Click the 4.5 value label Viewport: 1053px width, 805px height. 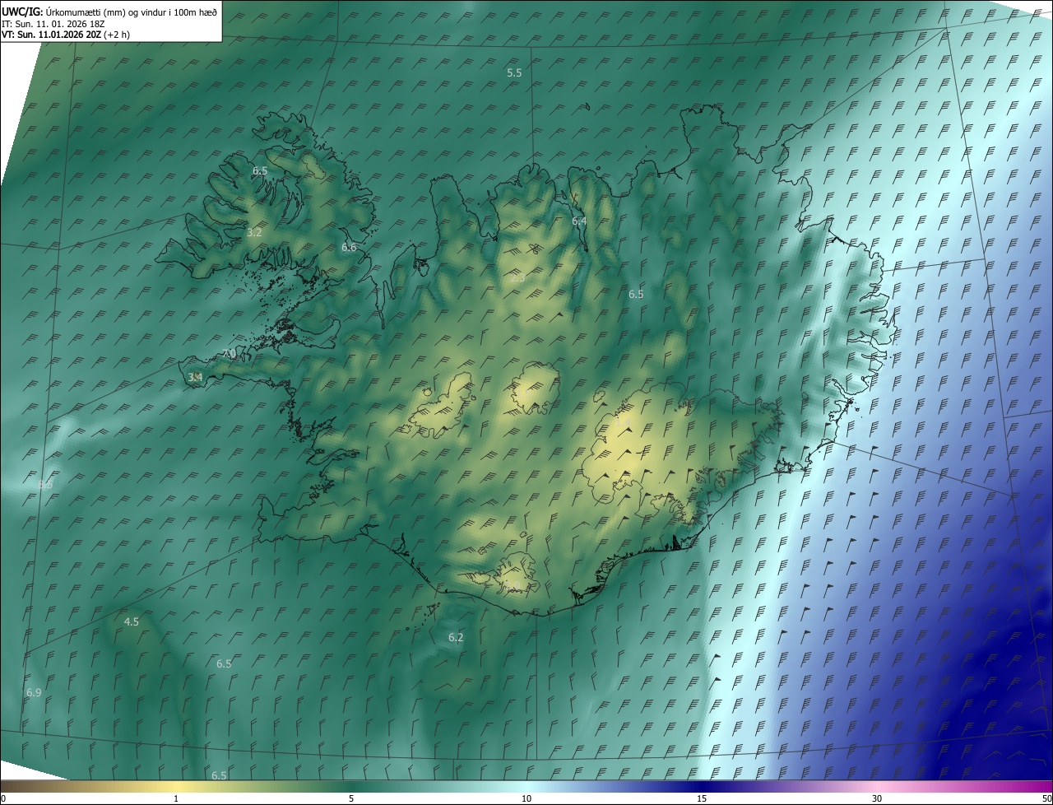131,622
